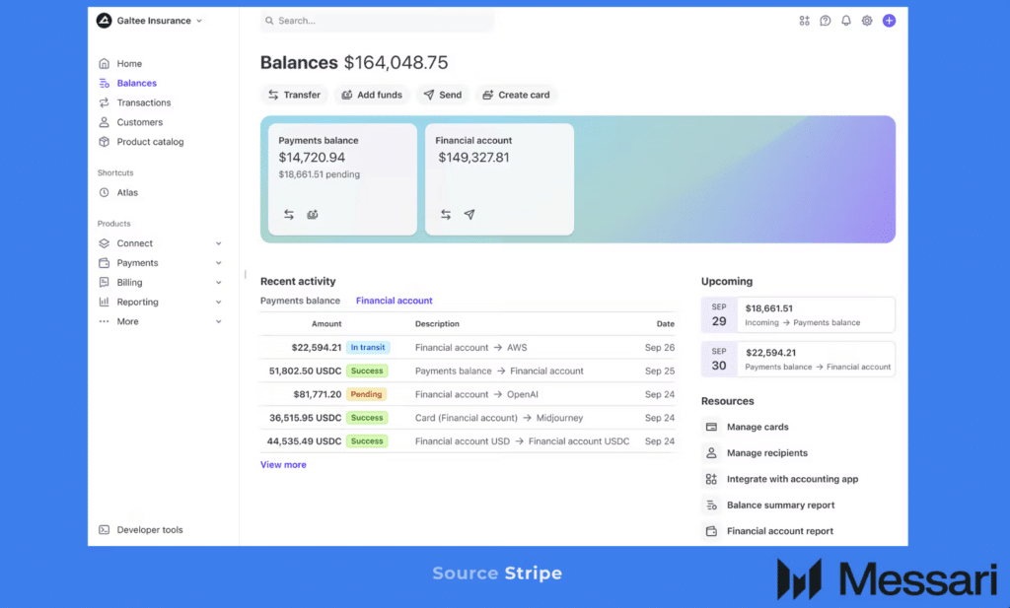This screenshot has width=1010, height=608.
Task: Click the Reporting chart icon
Action: (104, 302)
